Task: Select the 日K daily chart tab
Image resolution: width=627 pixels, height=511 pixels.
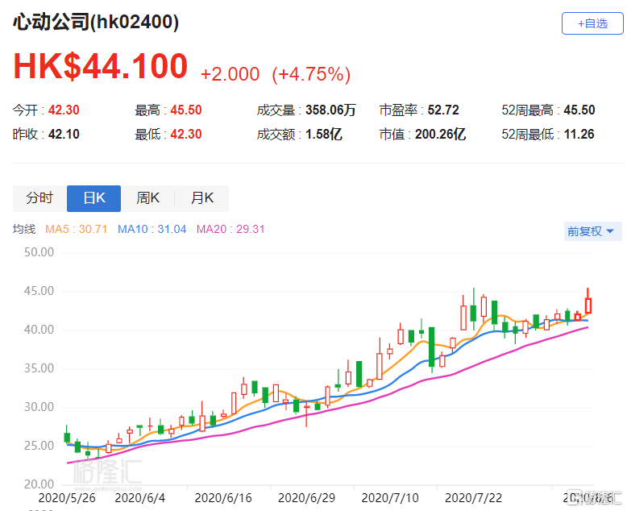Action: click(93, 198)
